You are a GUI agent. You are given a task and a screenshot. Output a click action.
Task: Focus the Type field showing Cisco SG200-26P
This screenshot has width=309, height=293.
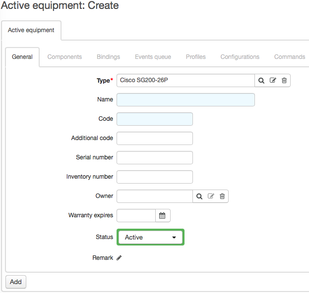(185, 81)
